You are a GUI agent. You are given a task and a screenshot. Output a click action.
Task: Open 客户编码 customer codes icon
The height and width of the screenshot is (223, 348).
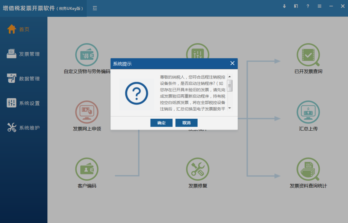(87, 169)
